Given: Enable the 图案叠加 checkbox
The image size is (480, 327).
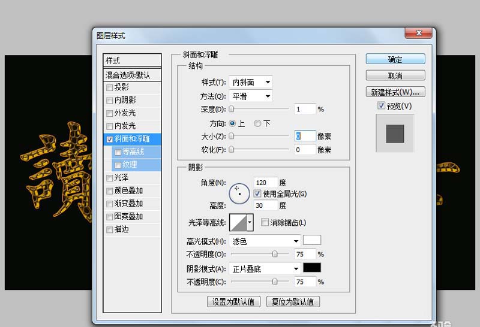Looking at the screenshot, I should click(x=109, y=217).
